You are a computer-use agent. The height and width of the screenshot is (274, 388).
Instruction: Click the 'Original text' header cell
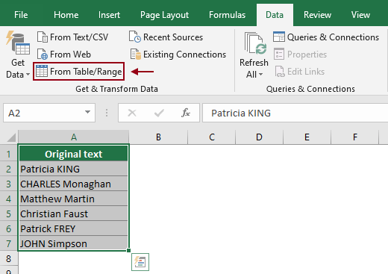pos(74,154)
